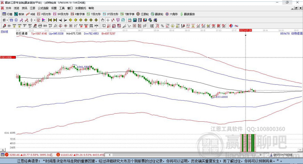303x164 pixels.
Task: Launch the 江恩轮 Gann wheel
Action: [143, 14]
